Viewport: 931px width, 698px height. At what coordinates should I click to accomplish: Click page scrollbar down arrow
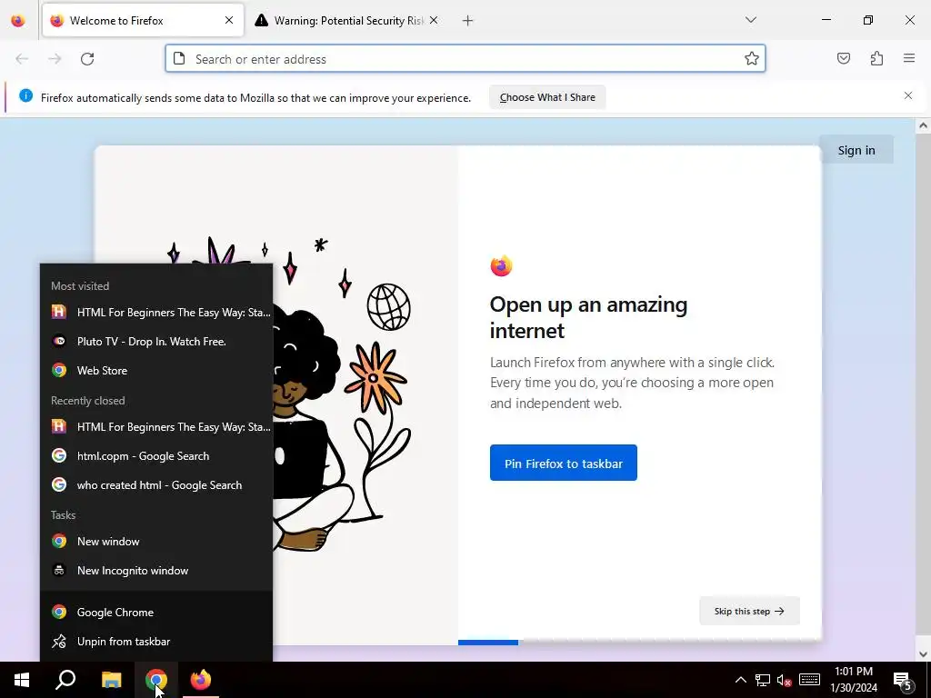pyautogui.click(x=923, y=654)
